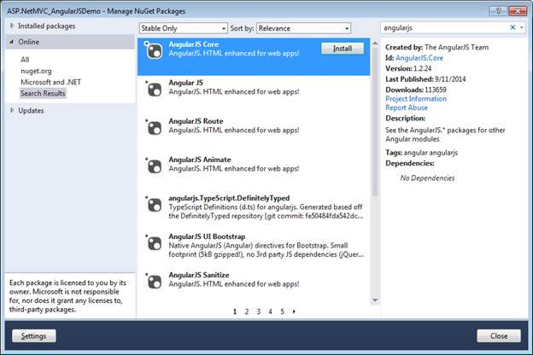Click Created by The AngularJS Team text
Image resolution: width=533 pixels, height=355 pixels.
tap(436, 47)
